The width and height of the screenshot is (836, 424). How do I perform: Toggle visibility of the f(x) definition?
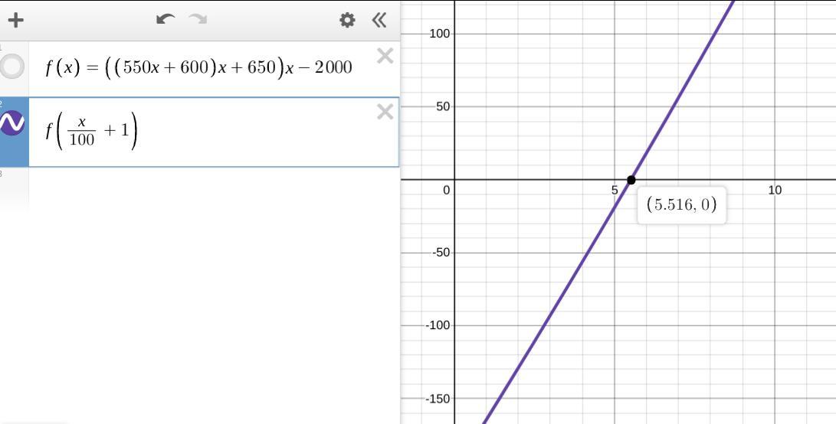tap(11, 67)
